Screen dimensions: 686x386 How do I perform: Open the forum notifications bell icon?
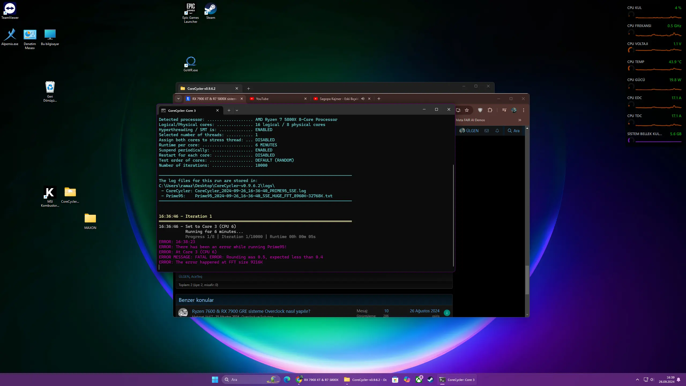coord(497,131)
